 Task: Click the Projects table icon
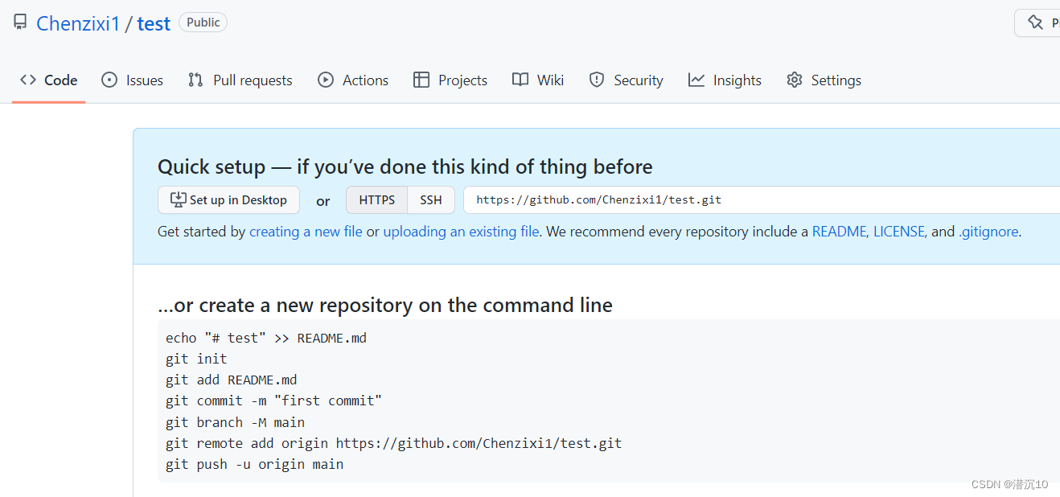[x=421, y=80]
